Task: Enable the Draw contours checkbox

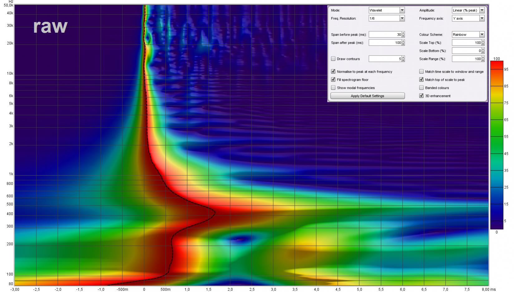Action: click(x=333, y=59)
